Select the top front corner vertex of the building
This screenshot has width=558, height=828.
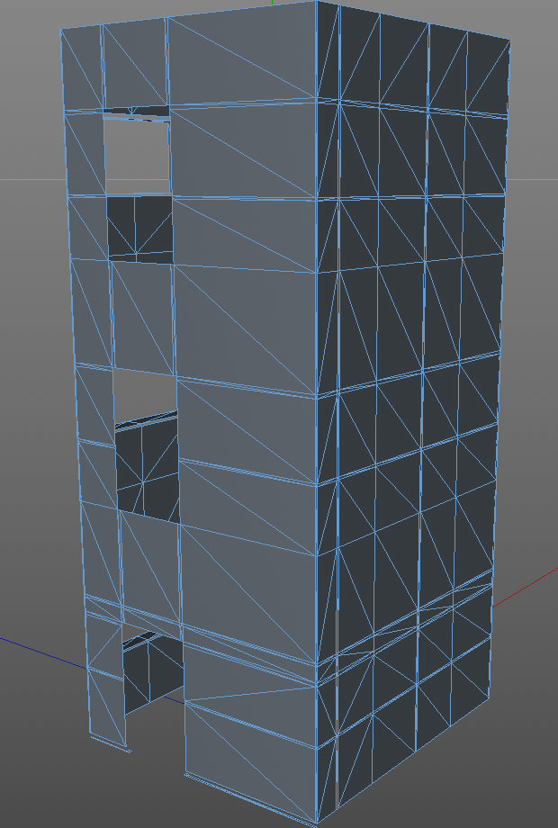pyautogui.click(x=317, y=2)
